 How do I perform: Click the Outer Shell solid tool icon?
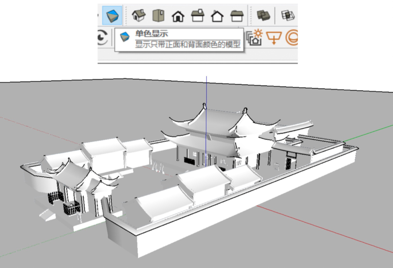264,16
